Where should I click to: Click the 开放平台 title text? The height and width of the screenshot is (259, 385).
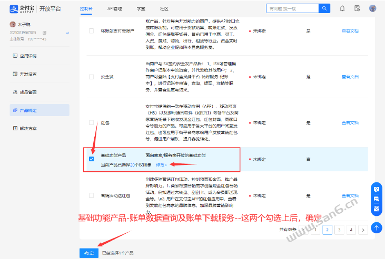50,9
